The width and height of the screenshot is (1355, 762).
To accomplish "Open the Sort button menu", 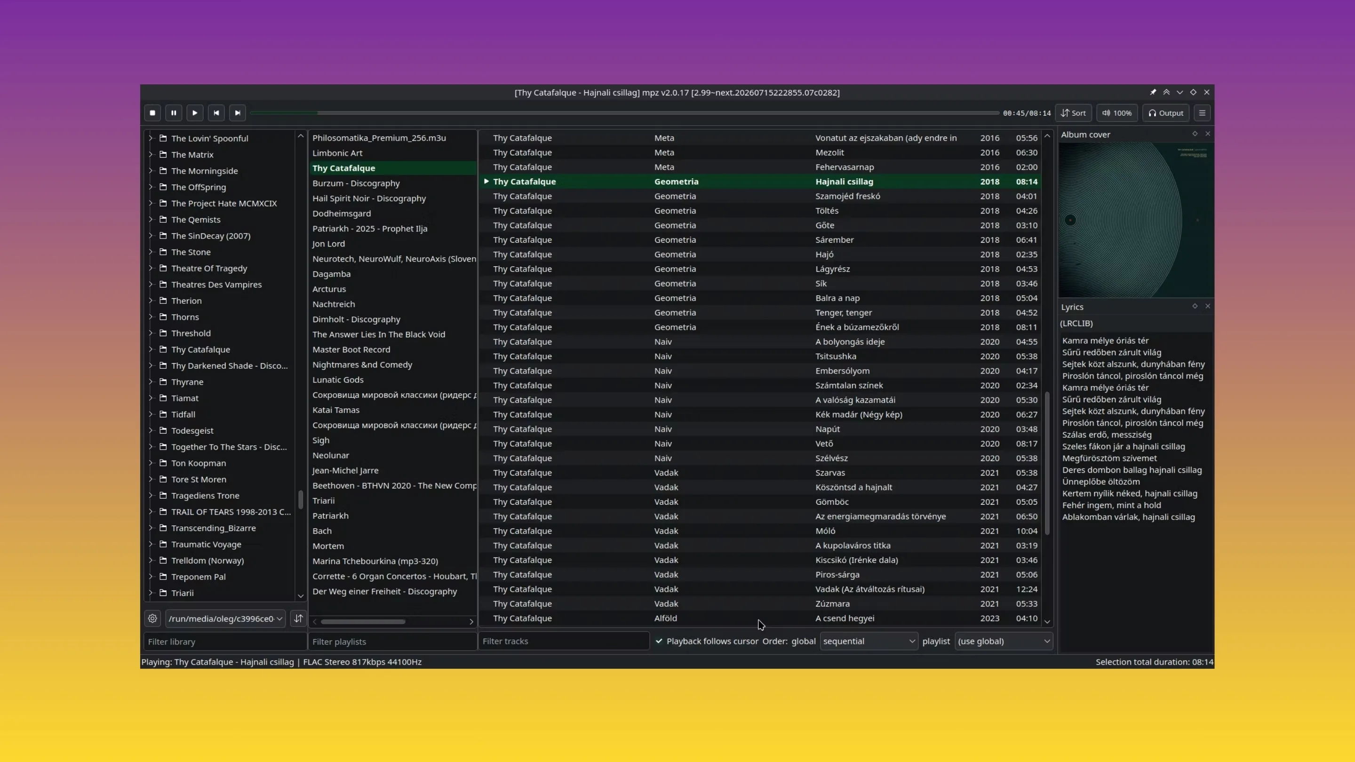I will [1074, 113].
